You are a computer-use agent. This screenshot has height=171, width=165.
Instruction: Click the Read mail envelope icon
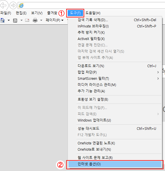[x=27, y=20]
